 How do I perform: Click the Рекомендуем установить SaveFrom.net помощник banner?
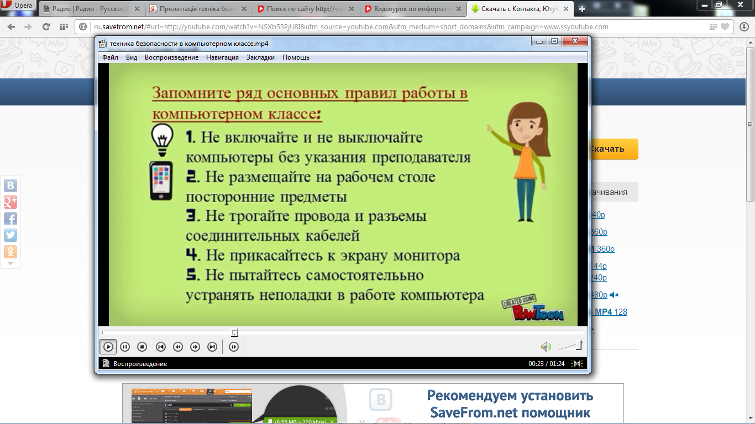click(511, 404)
